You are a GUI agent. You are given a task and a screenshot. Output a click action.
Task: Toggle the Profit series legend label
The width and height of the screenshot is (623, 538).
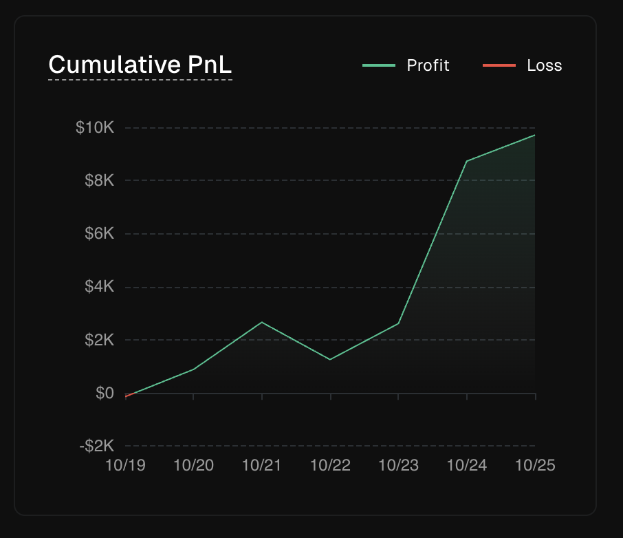[428, 65]
